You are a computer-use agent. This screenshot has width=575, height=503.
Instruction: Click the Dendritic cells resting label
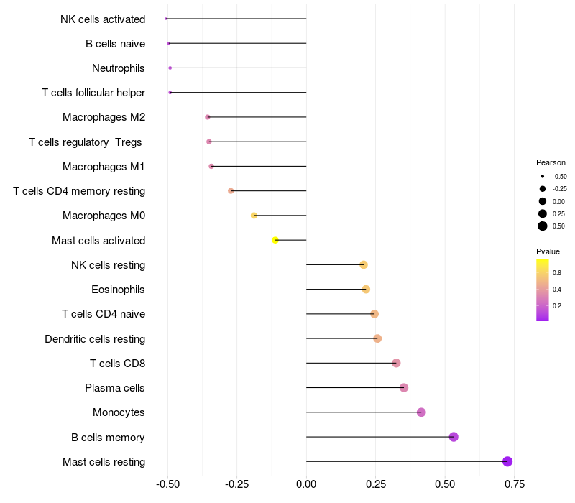95,338
